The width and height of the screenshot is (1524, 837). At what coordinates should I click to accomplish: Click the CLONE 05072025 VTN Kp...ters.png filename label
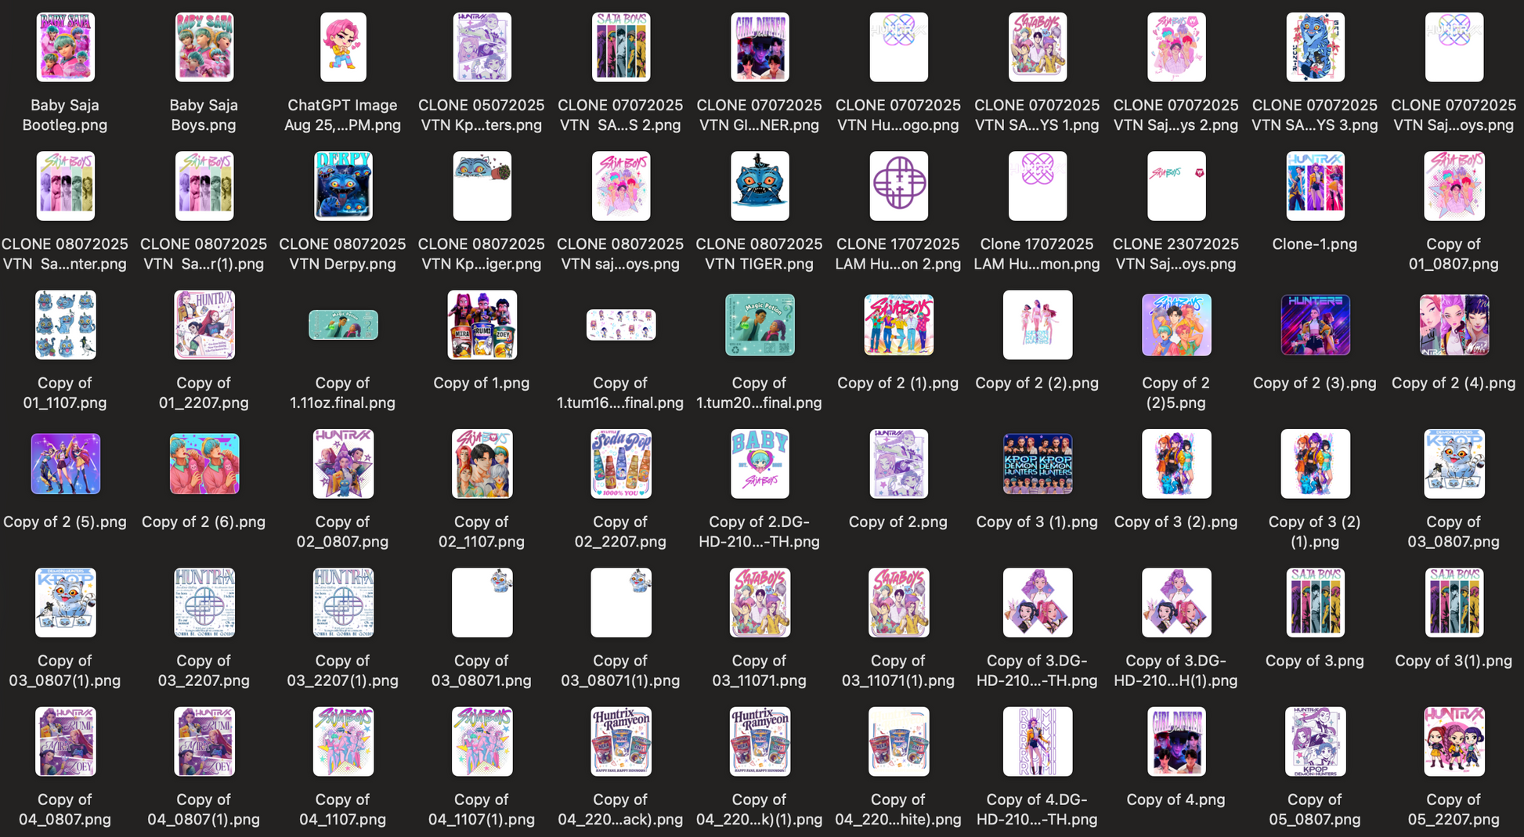coord(482,115)
